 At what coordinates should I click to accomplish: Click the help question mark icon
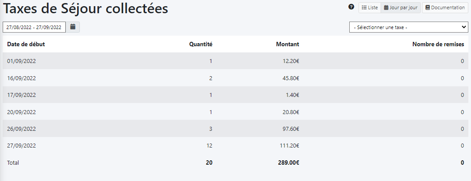pos(351,7)
